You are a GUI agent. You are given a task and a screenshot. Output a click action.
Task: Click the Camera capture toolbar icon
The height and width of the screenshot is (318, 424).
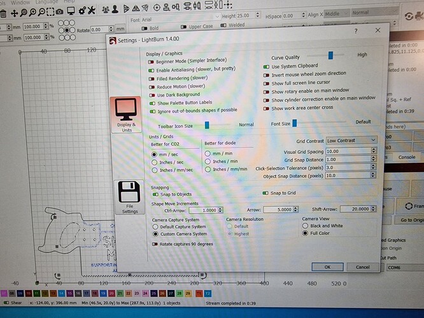click(x=59, y=11)
